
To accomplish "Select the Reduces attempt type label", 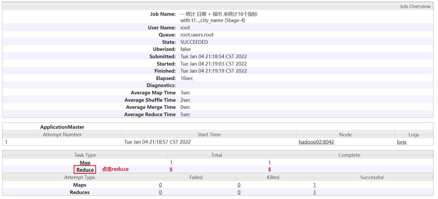I will tap(80, 192).
